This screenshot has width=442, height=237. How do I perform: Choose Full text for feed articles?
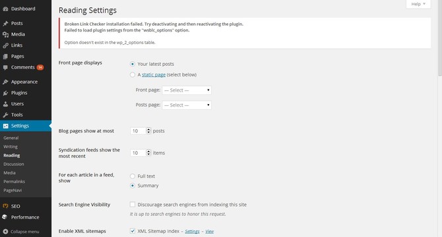(133, 176)
